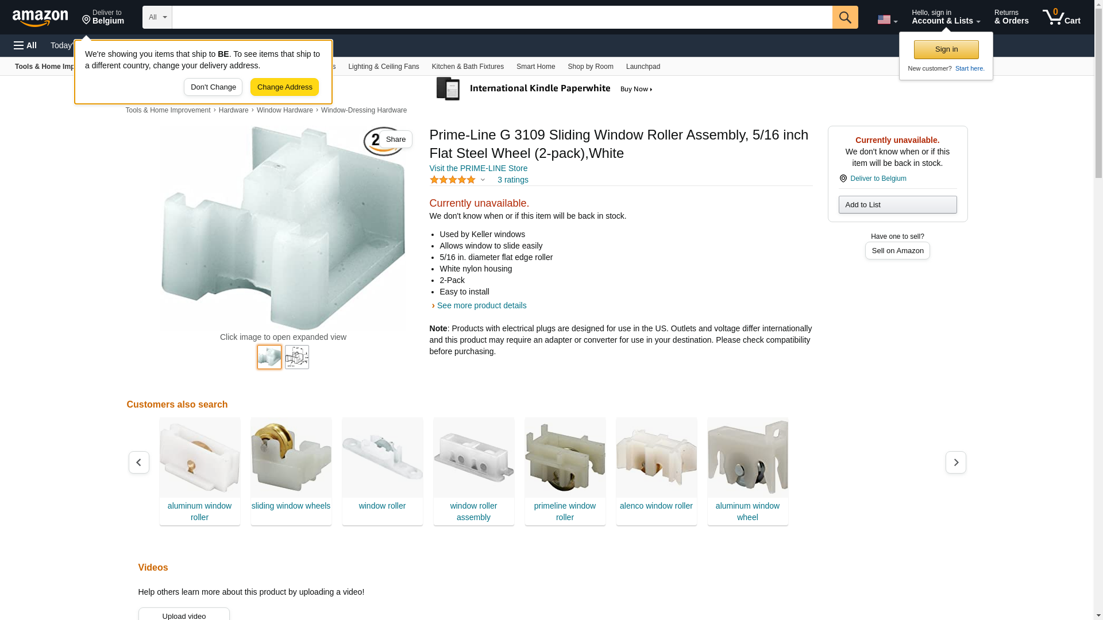Go to previous carousel item
This screenshot has height=620, width=1103.
139,462
